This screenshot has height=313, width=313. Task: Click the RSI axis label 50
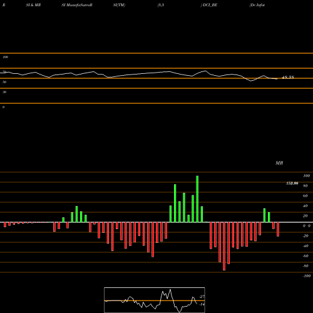tap(4, 82)
